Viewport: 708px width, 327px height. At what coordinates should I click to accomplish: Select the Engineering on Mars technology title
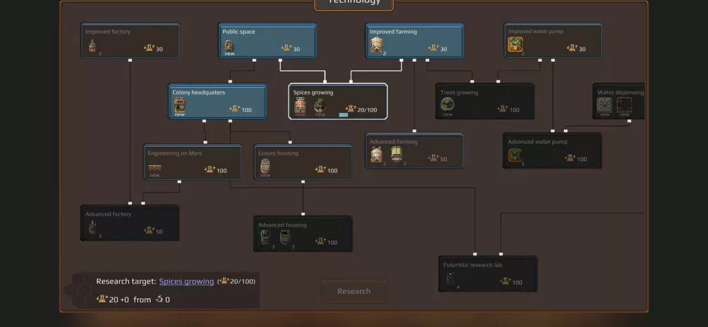175,154
